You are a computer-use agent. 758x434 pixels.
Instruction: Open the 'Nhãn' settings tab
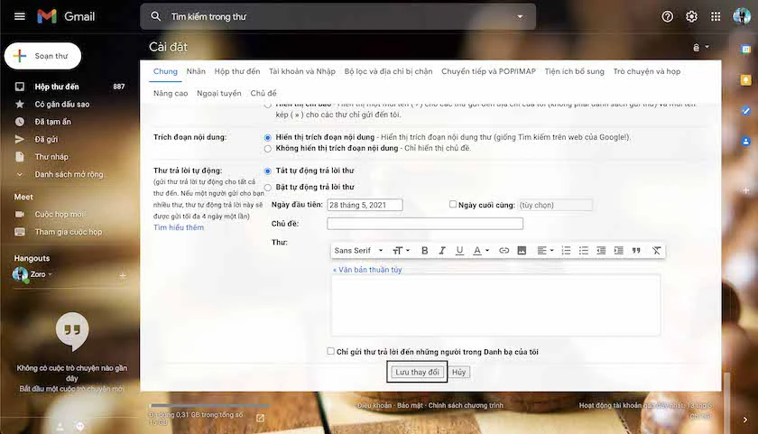196,71
